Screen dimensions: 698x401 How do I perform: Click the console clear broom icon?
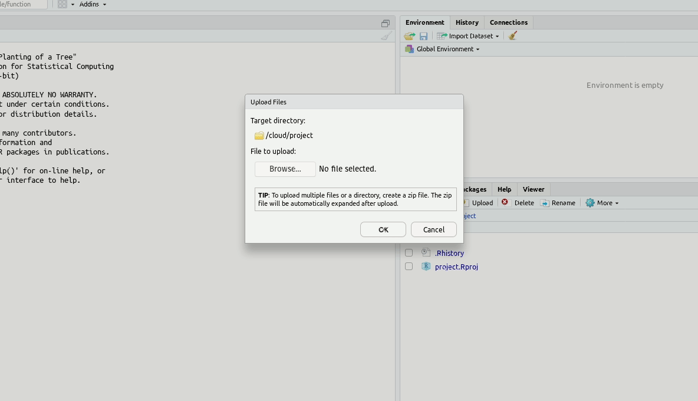click(386, 36)
